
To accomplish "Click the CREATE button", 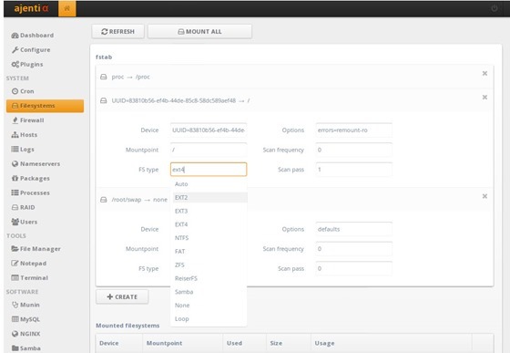I will [x=122, y=296].
